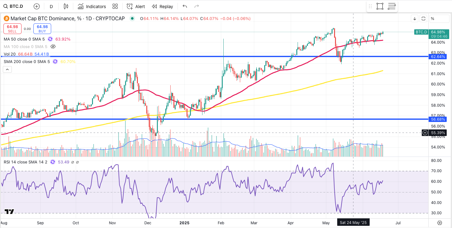Click the 30.00 RSI scale value

tap(436, 213)
